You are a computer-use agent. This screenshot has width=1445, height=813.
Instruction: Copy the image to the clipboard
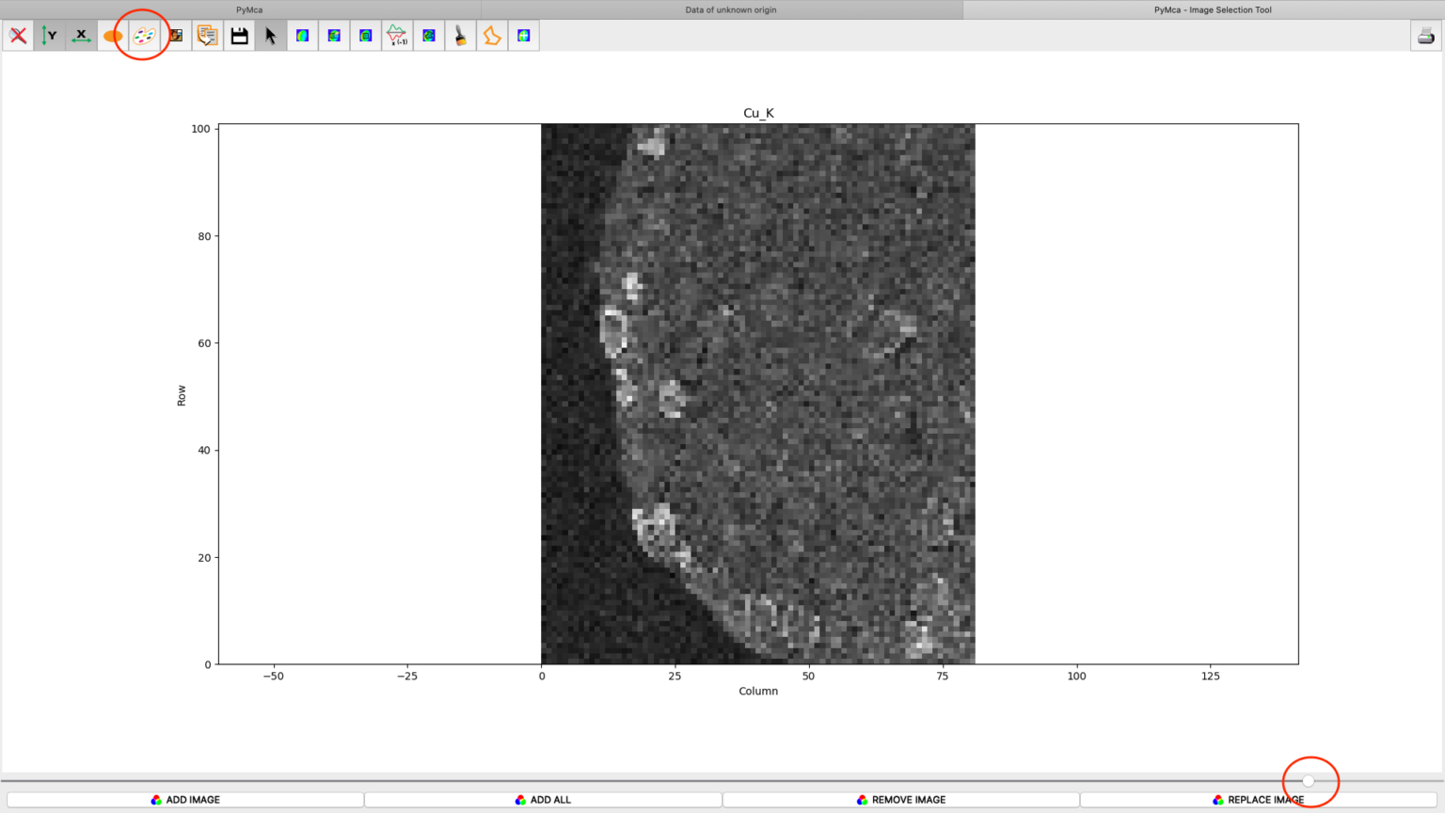(207, 35)
